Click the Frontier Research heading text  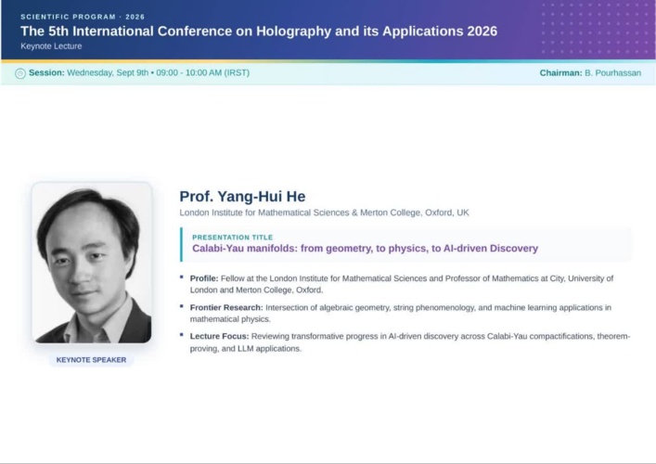click(226, 307)
